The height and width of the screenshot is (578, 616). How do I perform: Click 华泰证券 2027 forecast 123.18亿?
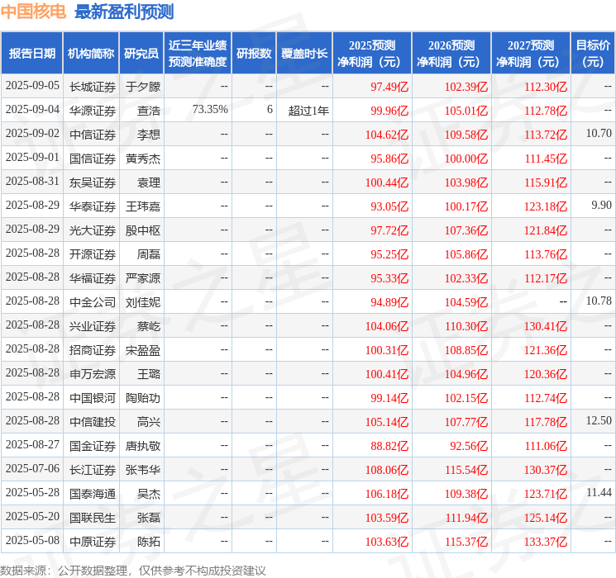pyautogui.click(x=546, y=206)
